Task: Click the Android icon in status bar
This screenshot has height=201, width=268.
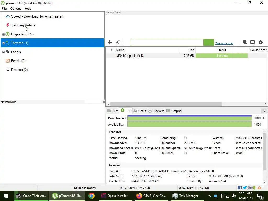Action: [x=254, y=188]
